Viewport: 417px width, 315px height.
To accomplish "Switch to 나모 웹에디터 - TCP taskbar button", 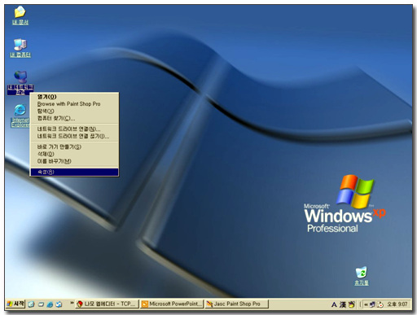I will point(107,304).
